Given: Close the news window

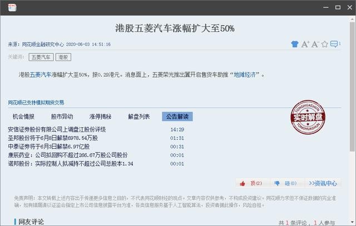Looking at the screenshot, I should [x=350, y=7].
